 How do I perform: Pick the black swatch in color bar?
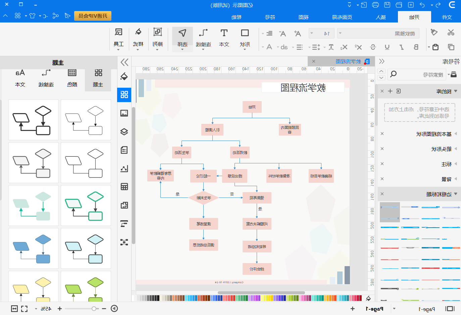pos(158,298)
